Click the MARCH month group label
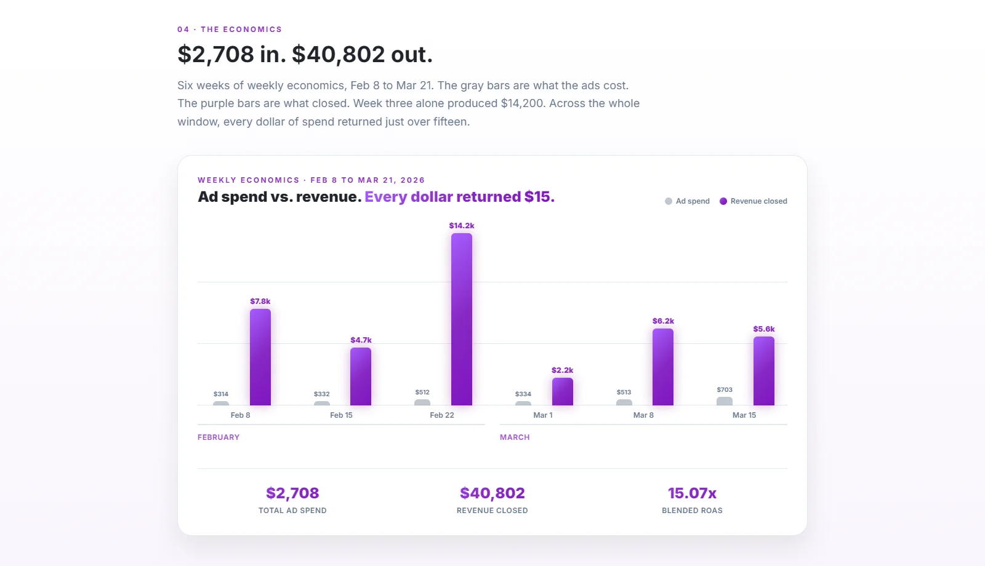Image resolution: width=985 pixels, height=566 pixels. (515, 437)
